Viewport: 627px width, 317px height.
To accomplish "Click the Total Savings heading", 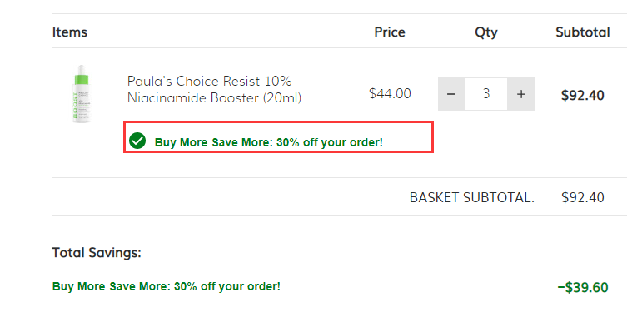I will pyautogui.click(x=97, y=253).
